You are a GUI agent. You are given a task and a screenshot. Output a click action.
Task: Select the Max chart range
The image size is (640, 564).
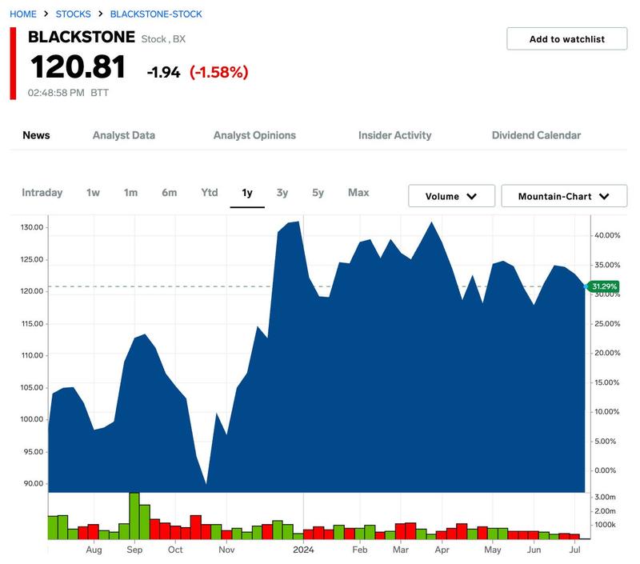[358, 193]
